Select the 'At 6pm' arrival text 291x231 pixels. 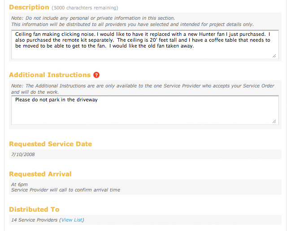click(x=19, y=184)
